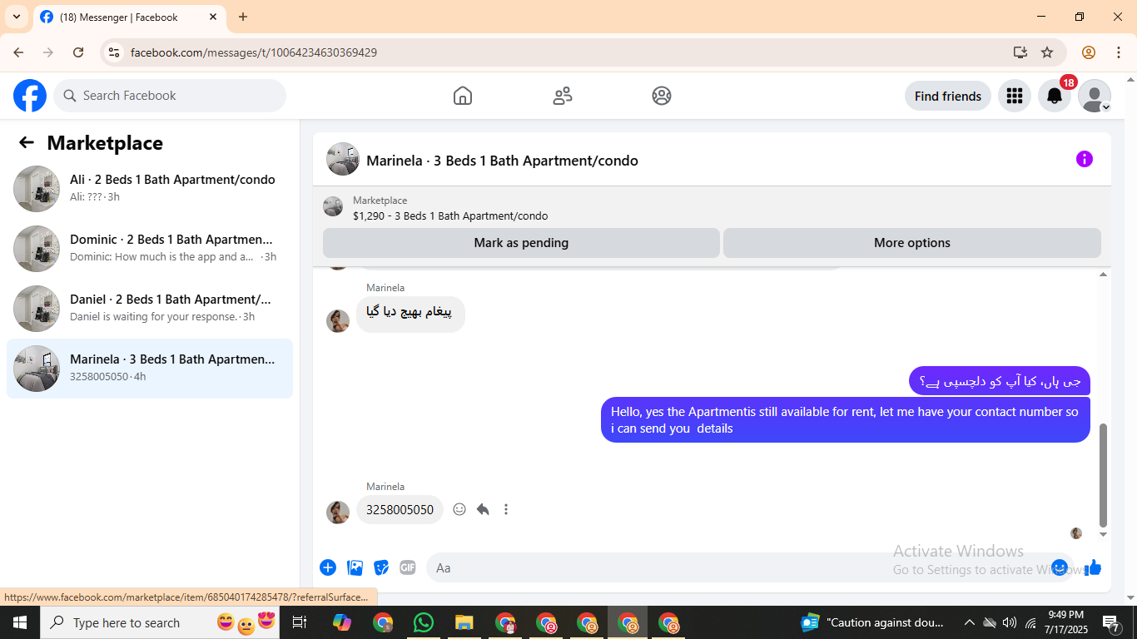Screen dimensions: 1137x639
Task: Open the volume control in system tray
Action: point(1010,622)
